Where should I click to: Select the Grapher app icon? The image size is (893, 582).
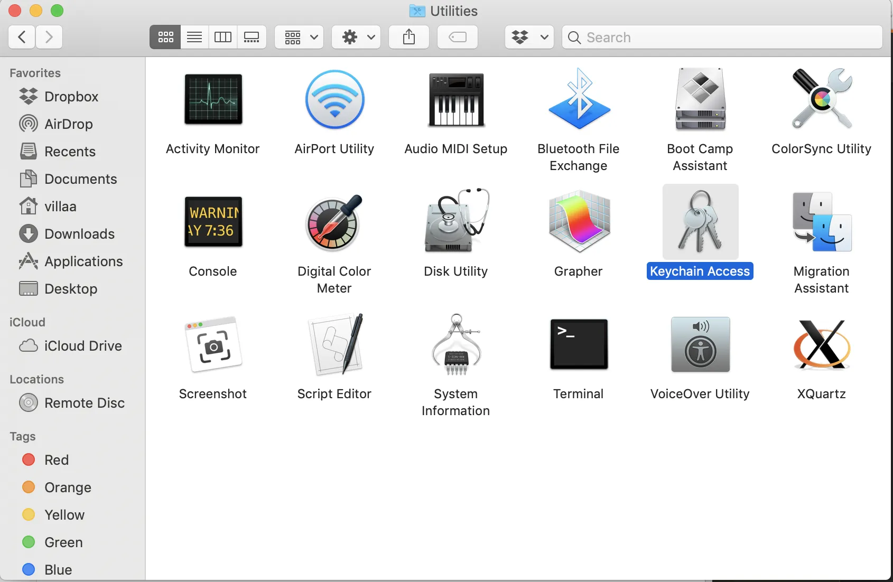pyautogui.click(x=579, y=222)
